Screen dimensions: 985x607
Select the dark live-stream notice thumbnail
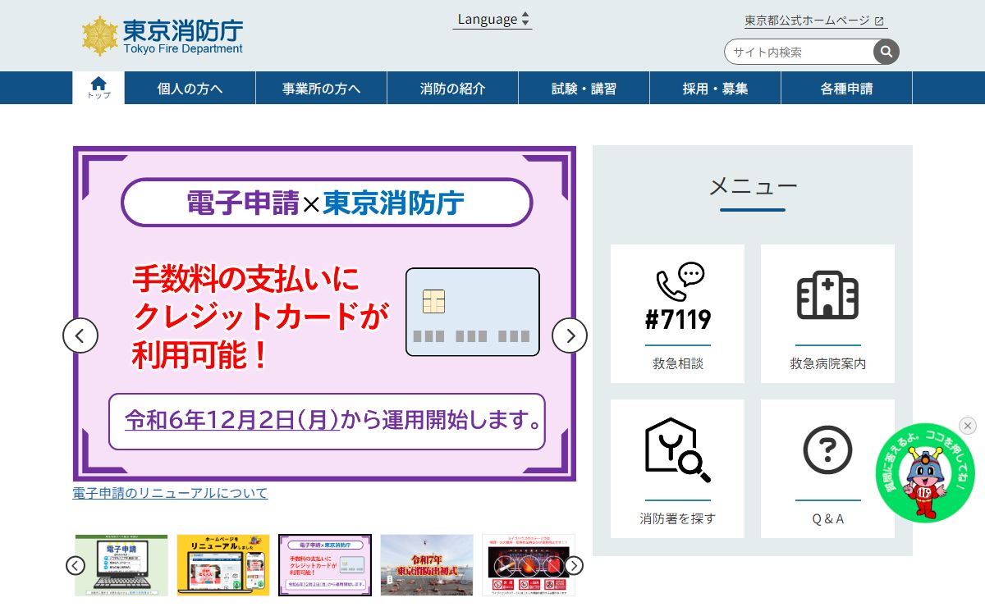pyautogui.click(x=529, y=565)
